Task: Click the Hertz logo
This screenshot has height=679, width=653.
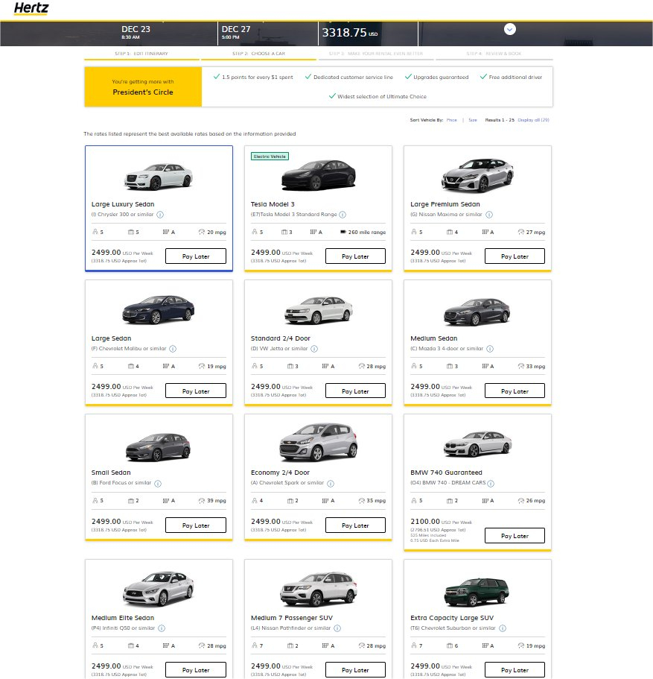Action: coord(31,8)
